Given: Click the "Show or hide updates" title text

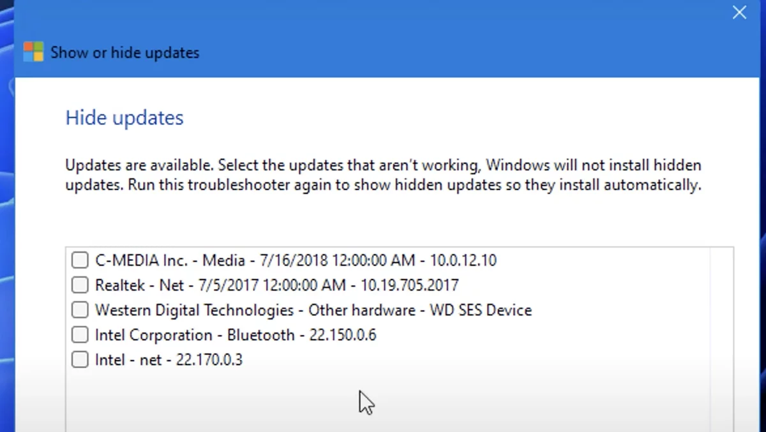Looking at the screenshot, I should (124, 52).
